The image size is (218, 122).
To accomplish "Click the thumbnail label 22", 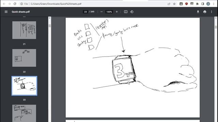I will (x=24, y=72).
